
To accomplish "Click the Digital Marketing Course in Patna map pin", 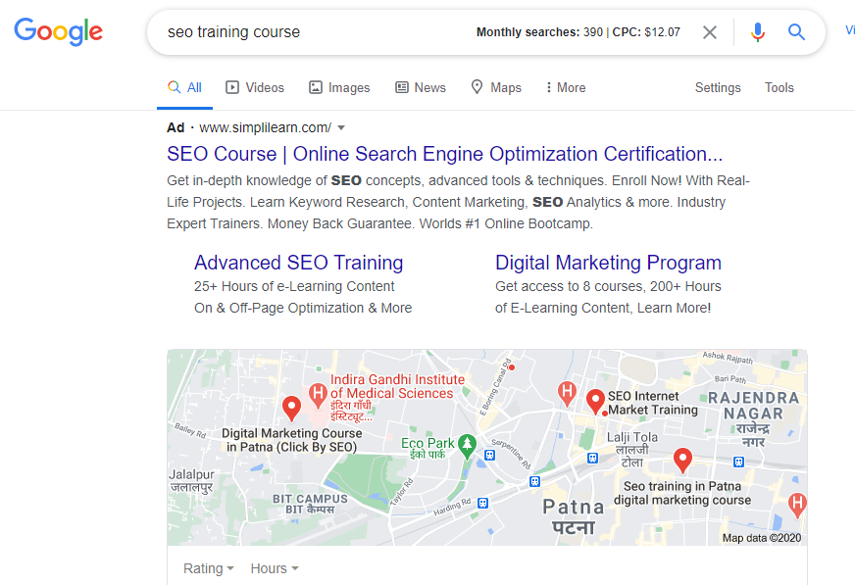I will (x=292, y=409).
